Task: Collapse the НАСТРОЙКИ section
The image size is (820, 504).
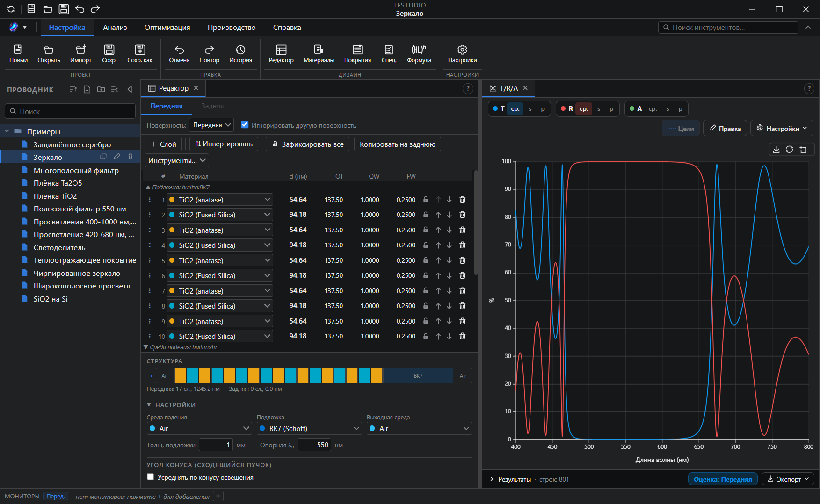Action: click(149, 405)
